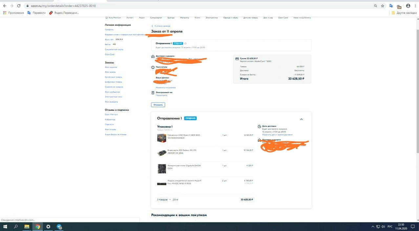View the electronic receipt via Посмотреть link

point(161,95)
